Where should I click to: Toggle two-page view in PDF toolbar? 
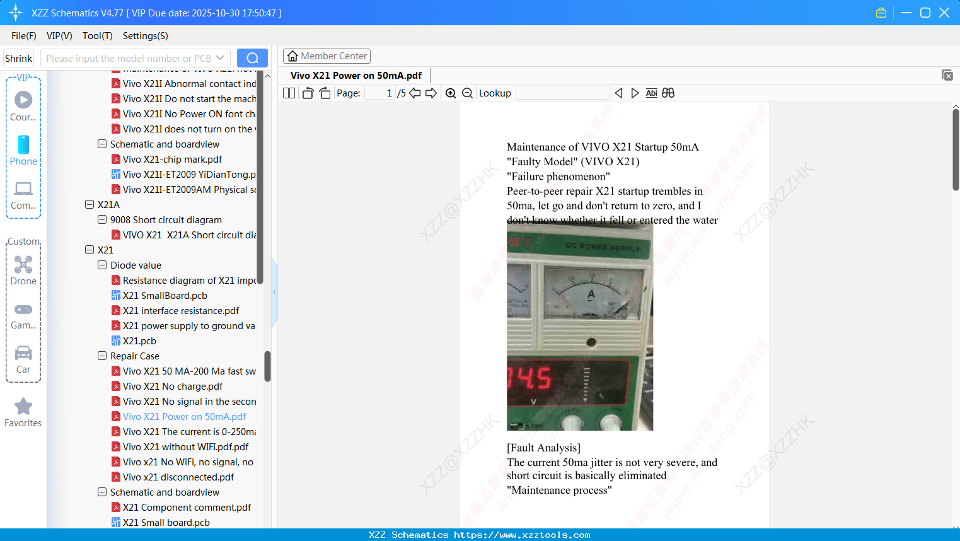(289, 93)
